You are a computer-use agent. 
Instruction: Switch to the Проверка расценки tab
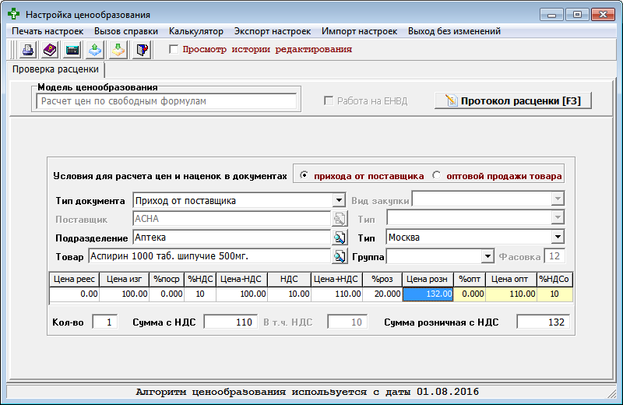pos(55,69)
